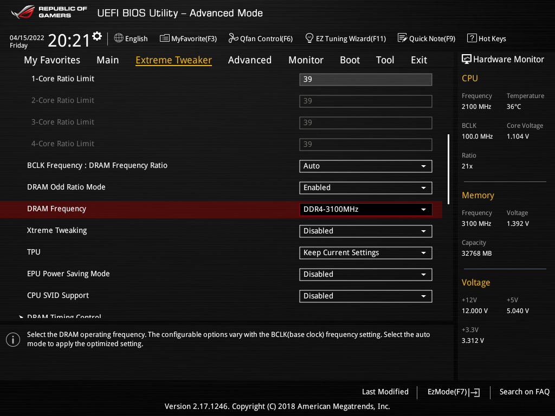This screenshot has width=555, height=416.
Task: Go to the Advanced tab
Action: (249, 60)
